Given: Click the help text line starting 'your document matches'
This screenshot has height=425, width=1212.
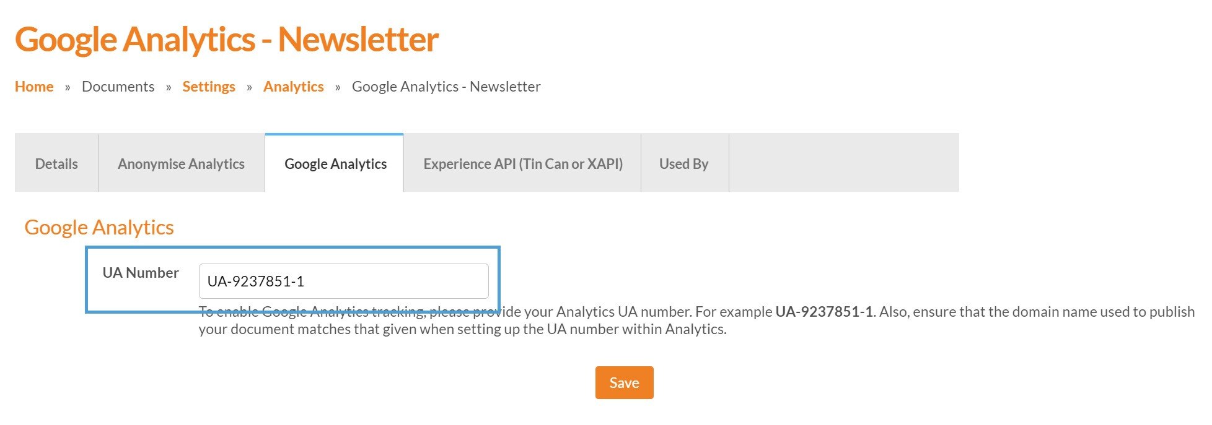Looking at the screenshot, I should point(462,329).
